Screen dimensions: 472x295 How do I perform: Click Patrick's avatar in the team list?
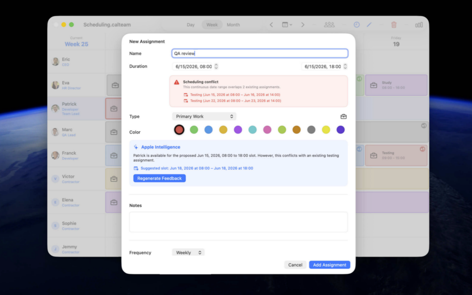pyautogui.click(x=55, y=109)
